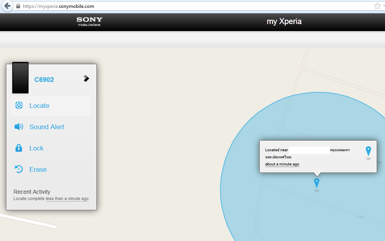385x241 pixels.
Task: Expand device list with diamond arrow
Action: [x=86, y=78]
